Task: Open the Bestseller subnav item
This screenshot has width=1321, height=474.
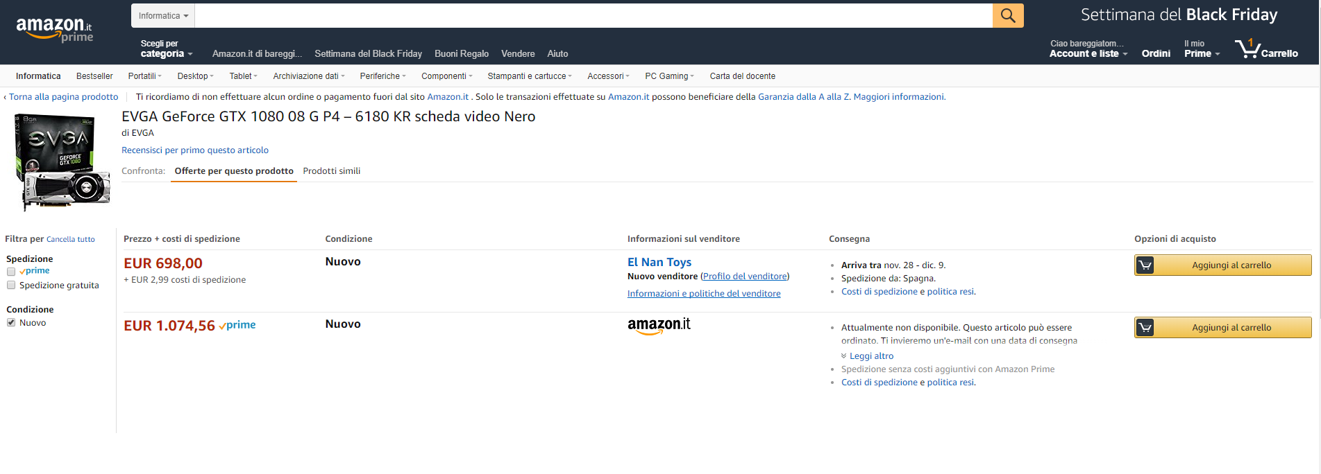Action: (x=94, y=76)
